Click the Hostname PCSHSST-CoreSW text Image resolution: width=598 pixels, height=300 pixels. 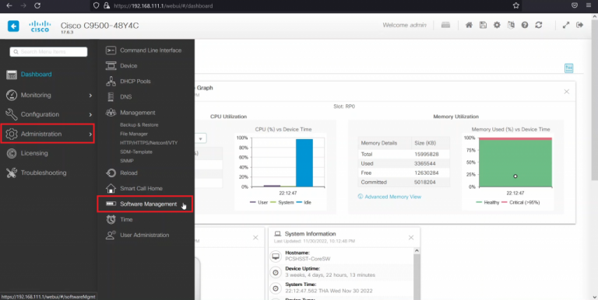pyautogui.click(x=308, y=259)
